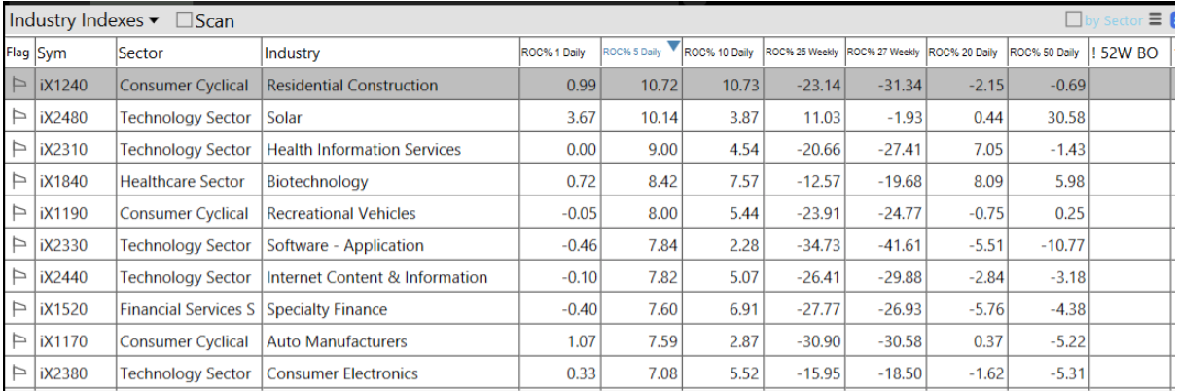
Task: Flag the iX1240 Residential Construction row
Action: tap(18, 86)
